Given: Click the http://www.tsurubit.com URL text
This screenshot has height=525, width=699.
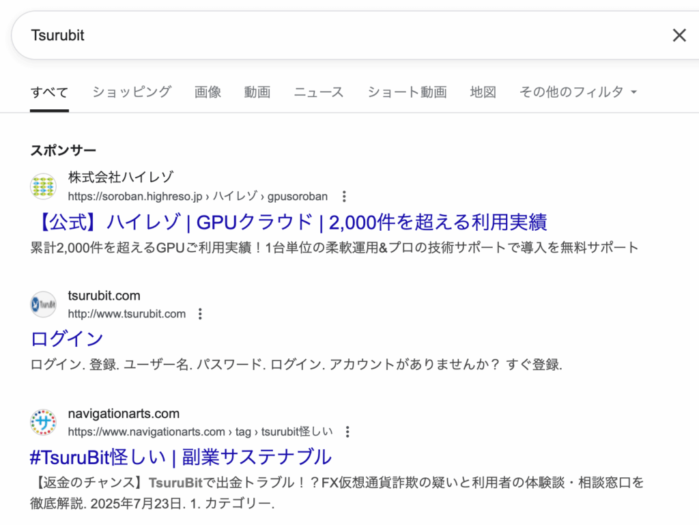Looking at the screenshot, I should [x=126, y=314].
